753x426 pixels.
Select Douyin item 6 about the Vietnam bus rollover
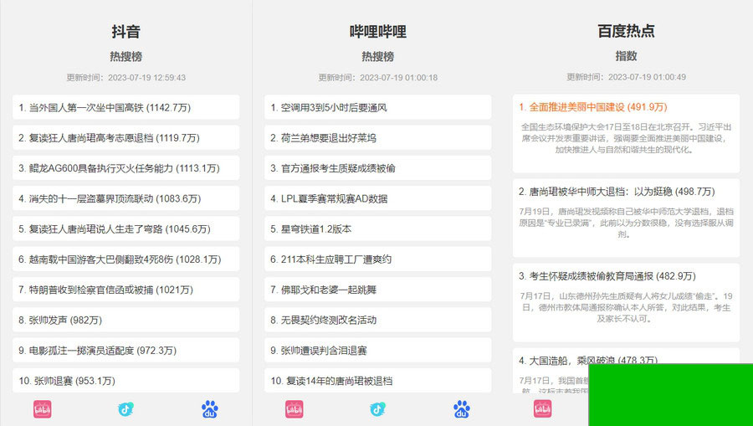click(x=125, y=259)
